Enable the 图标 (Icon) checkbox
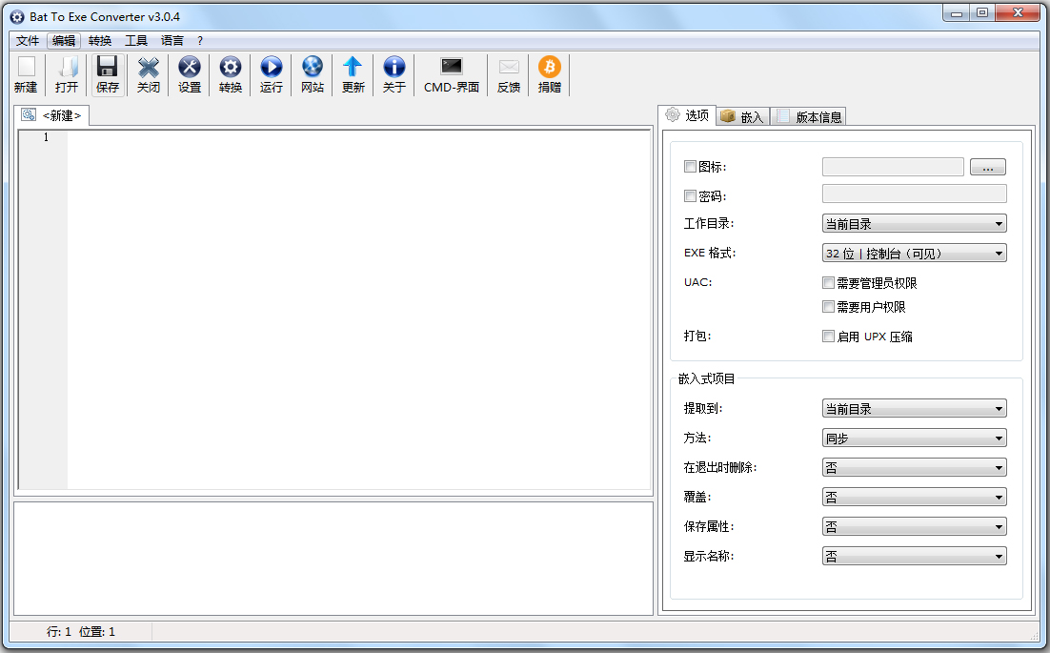Image resolution: width=1050 pixels, height=653 pixels. [690, 166]
